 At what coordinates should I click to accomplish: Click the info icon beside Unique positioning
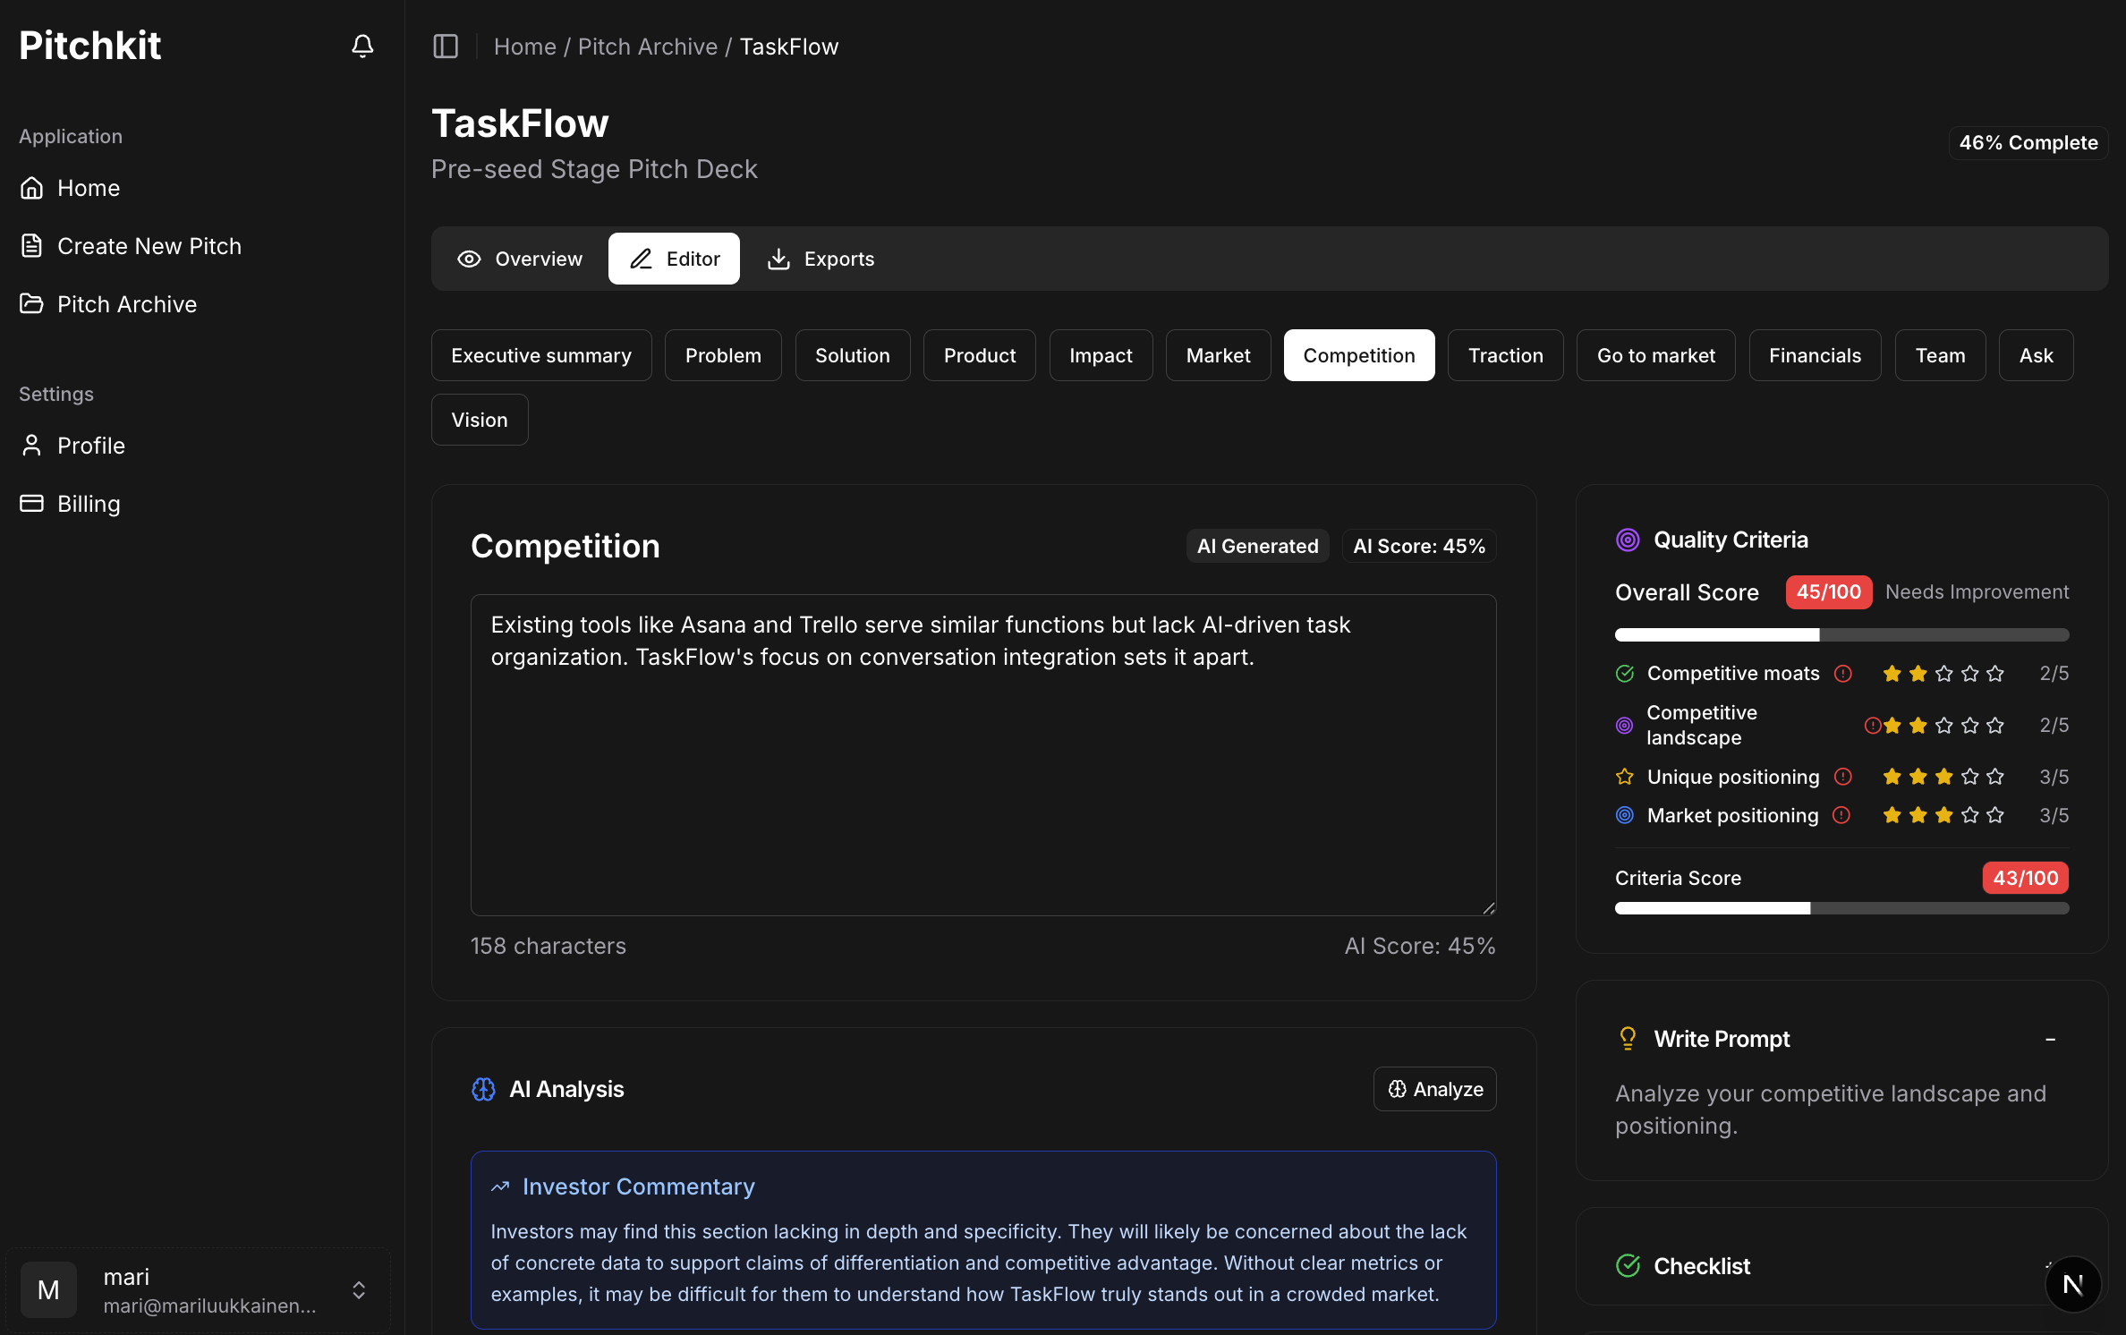[1842, 777]
